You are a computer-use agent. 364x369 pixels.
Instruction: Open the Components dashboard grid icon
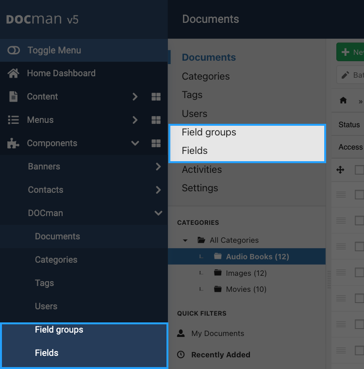tap(156, 143)
